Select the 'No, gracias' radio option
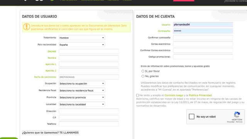Screen dimensions: 247x139 [x=143, y=76]
